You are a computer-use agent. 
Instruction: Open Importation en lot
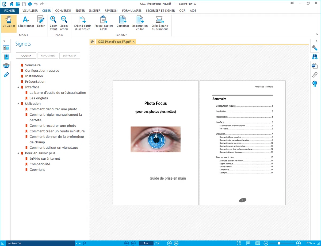(x=140, y=23)
